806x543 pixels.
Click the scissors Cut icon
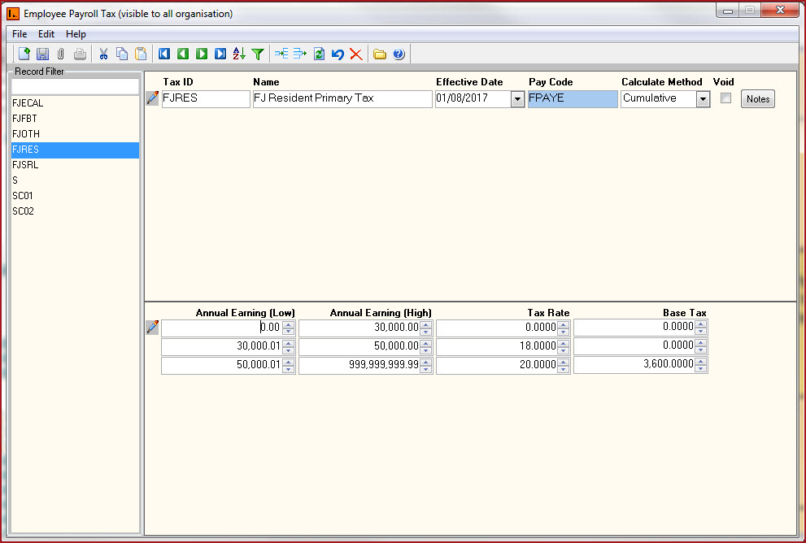tap(103, 54)
